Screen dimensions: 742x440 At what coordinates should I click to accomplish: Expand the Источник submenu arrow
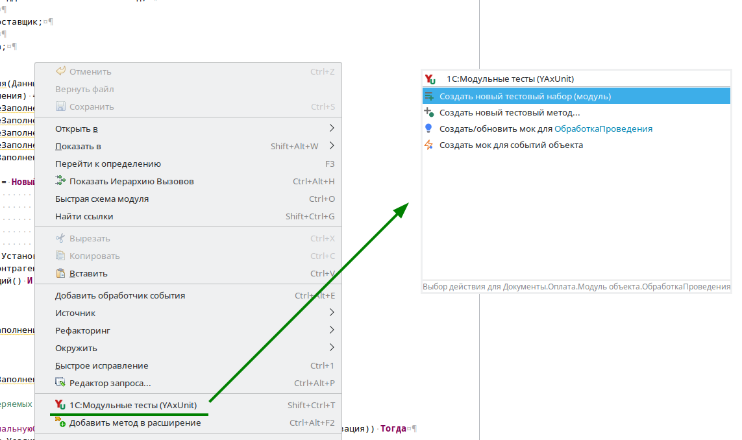click(332, 312)
